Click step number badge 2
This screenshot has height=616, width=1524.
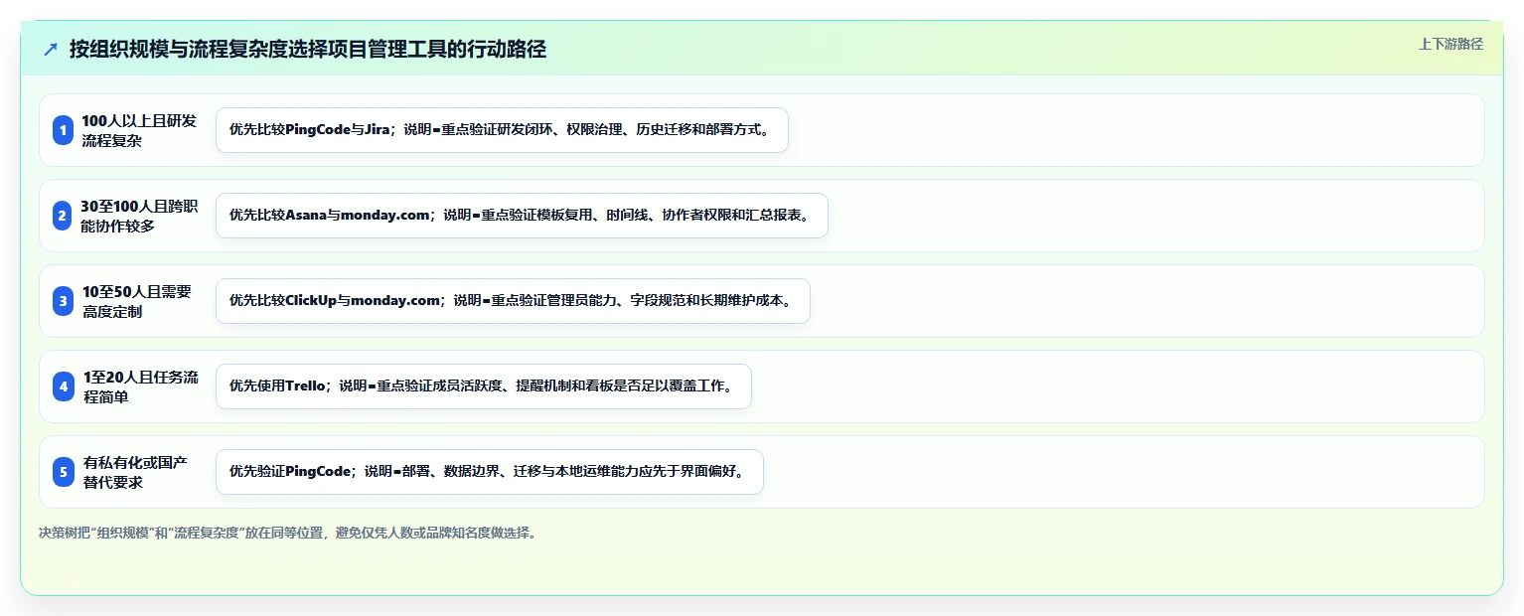point(64,216)
